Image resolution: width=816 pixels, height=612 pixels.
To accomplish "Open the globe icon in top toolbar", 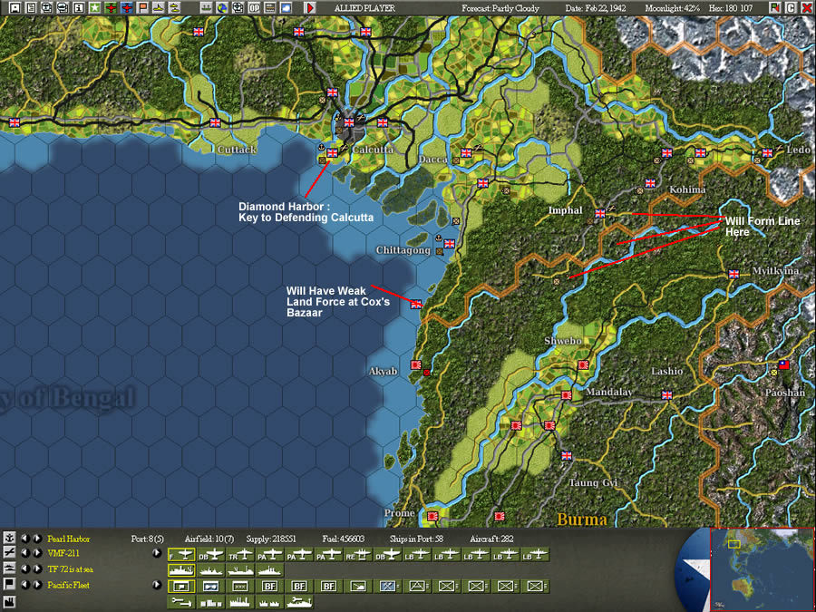I will (x=222, y=8).
